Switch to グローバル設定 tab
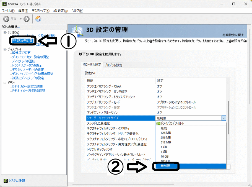Image resolution: width=252 pixels, height=187 pixels. [92, 65]
